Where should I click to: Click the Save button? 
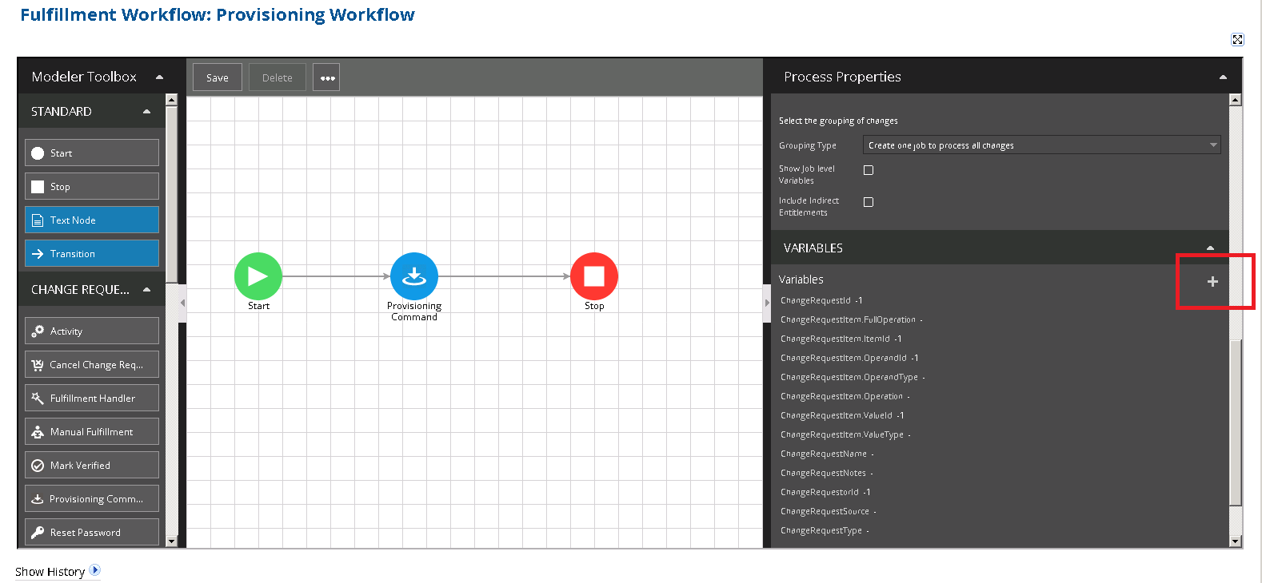tap(218, 77)
